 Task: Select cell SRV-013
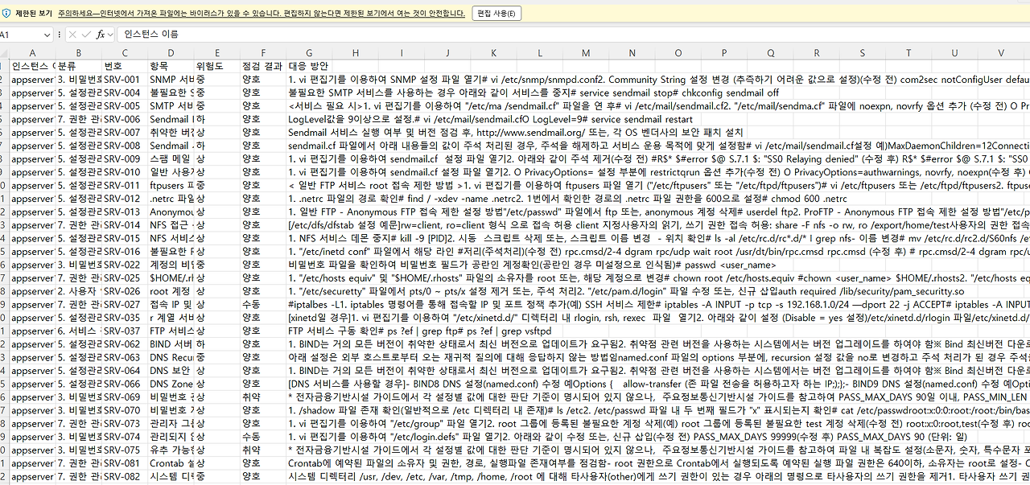coord(125,212)
